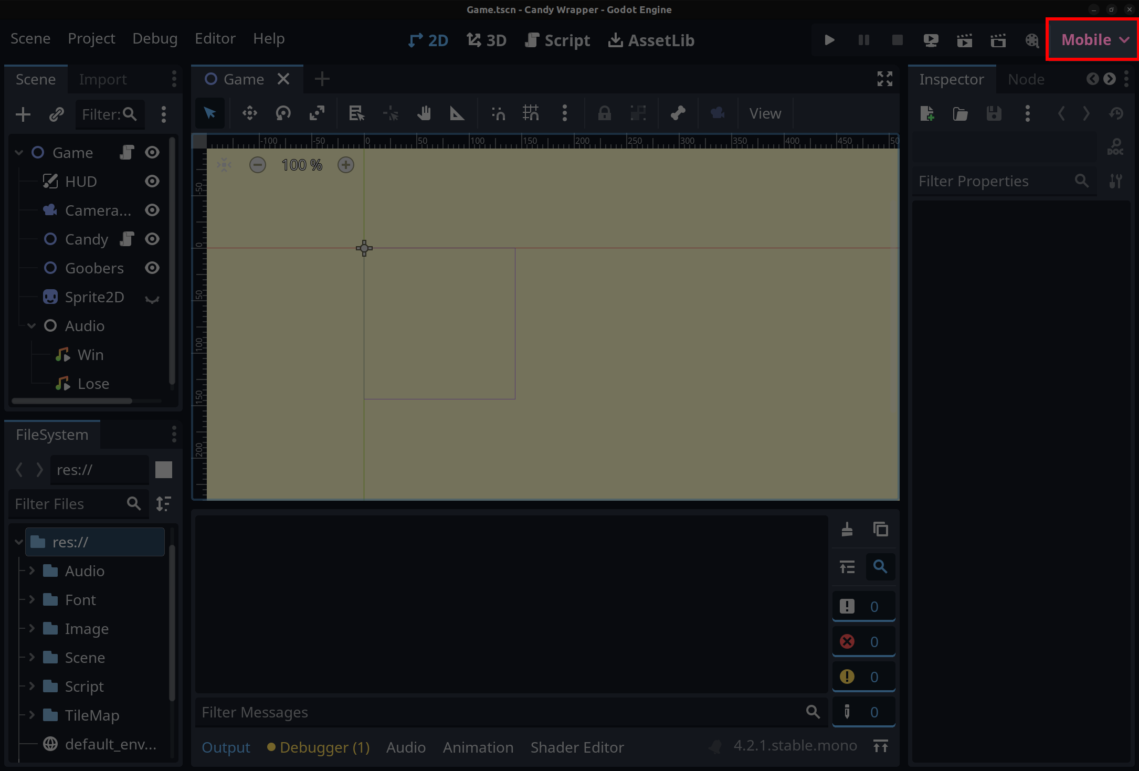Add a new child node in Scene dock
Screen dimensions: 1139x771
(23, 114)
